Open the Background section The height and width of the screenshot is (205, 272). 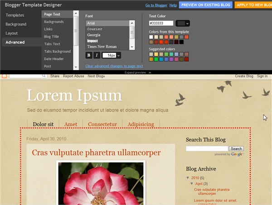(16, 24)
